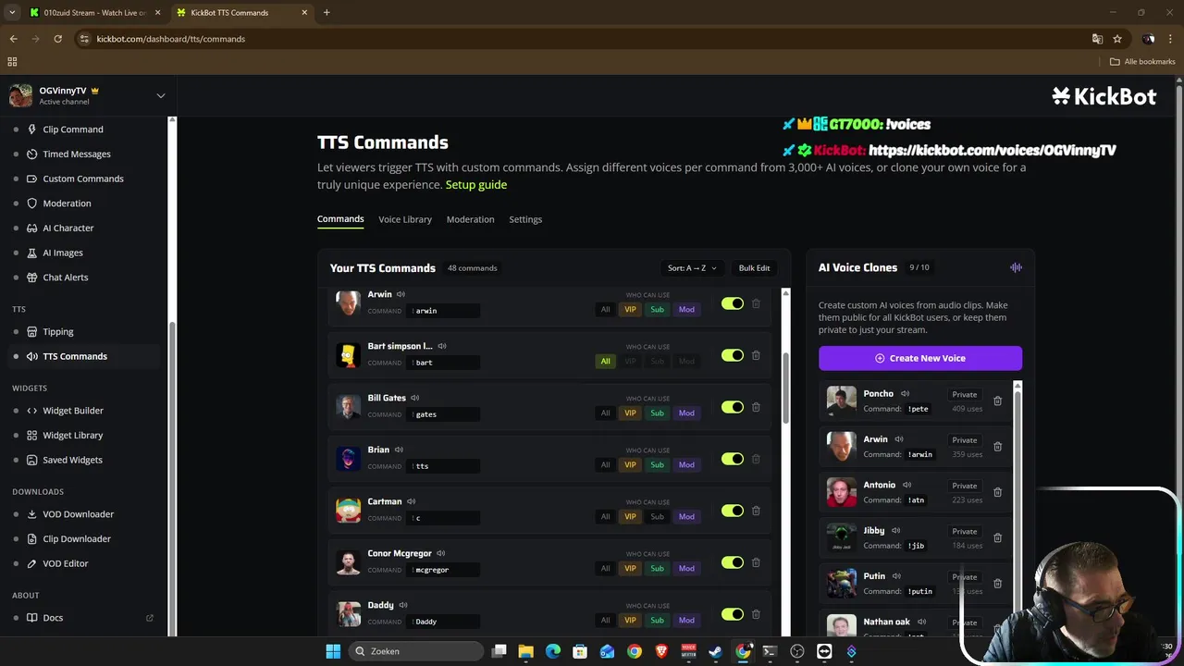The image size is (1184, 666).
Task: Open the browser tab search dropdown
Action: pyautogui.click(x=12, y=12)
